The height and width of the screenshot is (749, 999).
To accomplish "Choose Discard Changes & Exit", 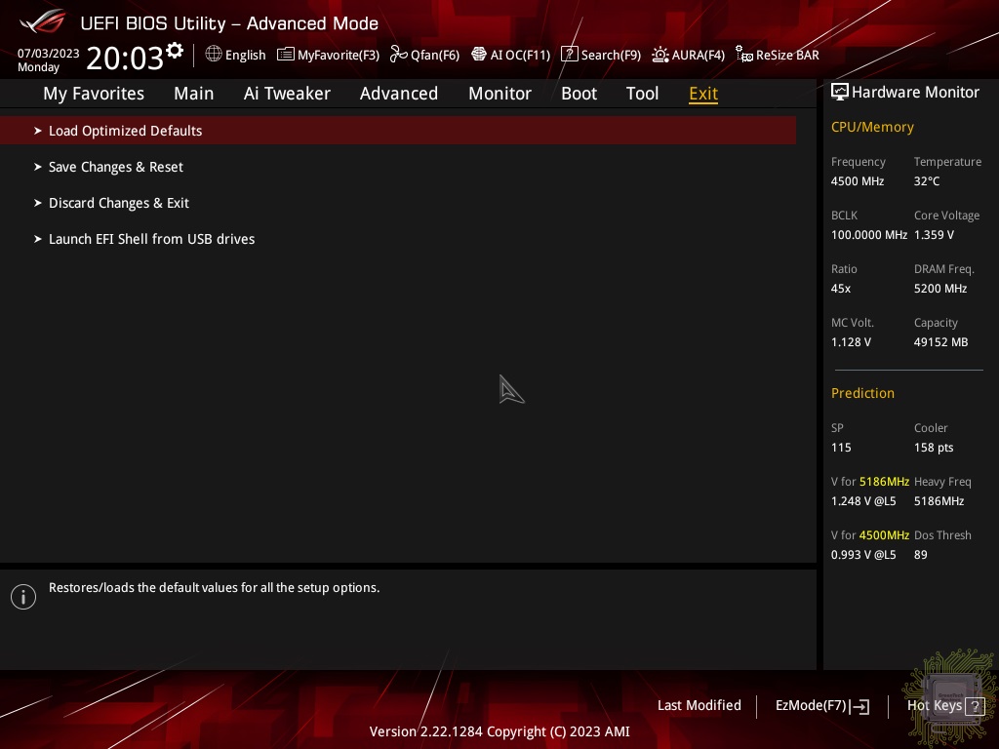I will coord(118,203).
